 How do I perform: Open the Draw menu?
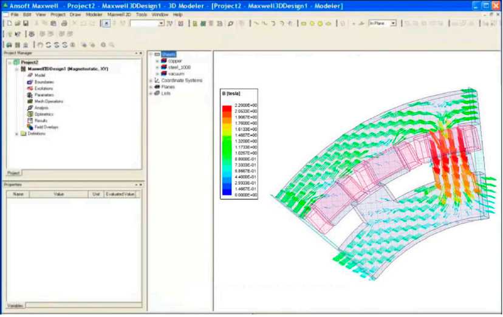pos(75,14)
